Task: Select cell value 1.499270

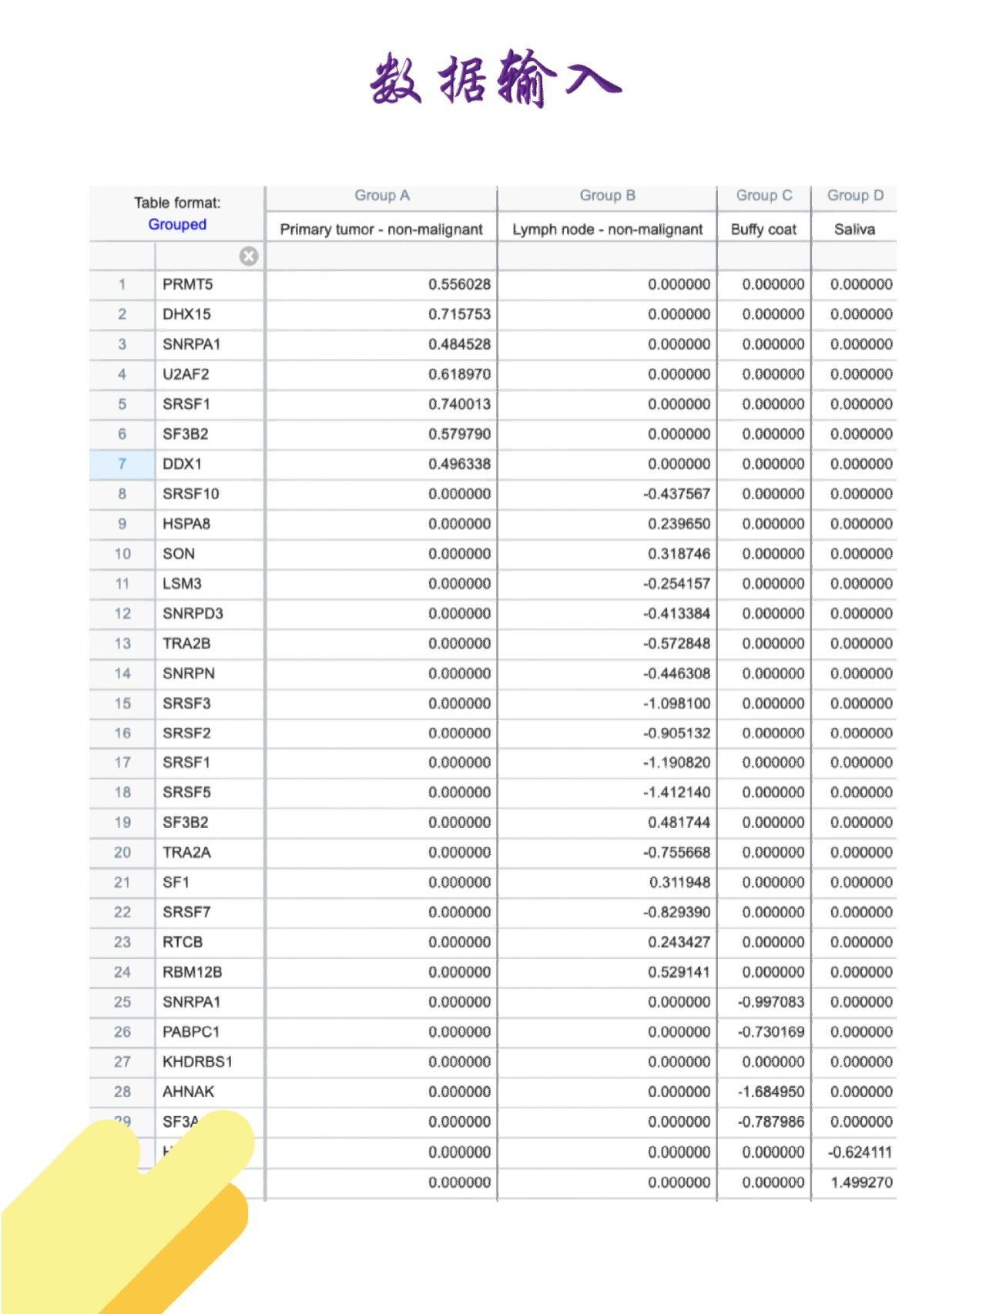Action: click(861, 1182)
